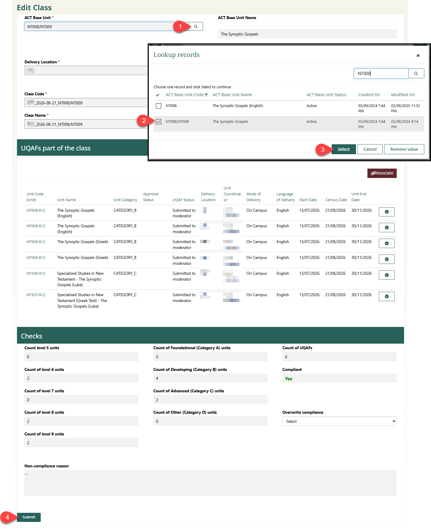Screen dimensions: 431x531
Task: Sort lookup by ACT Base Unit Status
Action: [326, 95]
